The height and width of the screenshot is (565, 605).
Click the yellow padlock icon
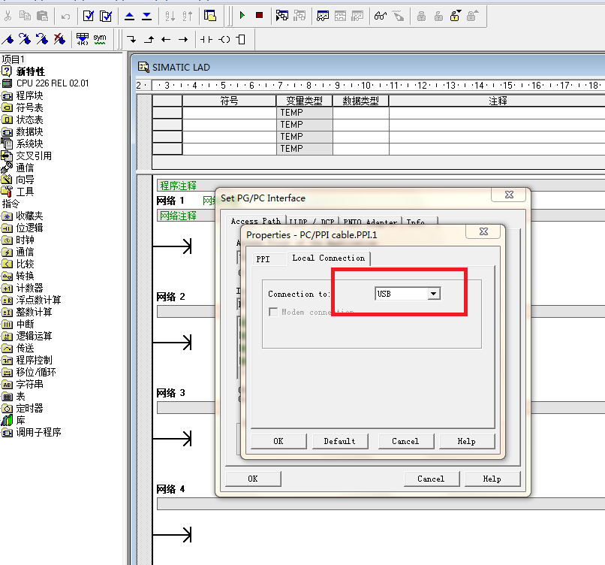456,16
